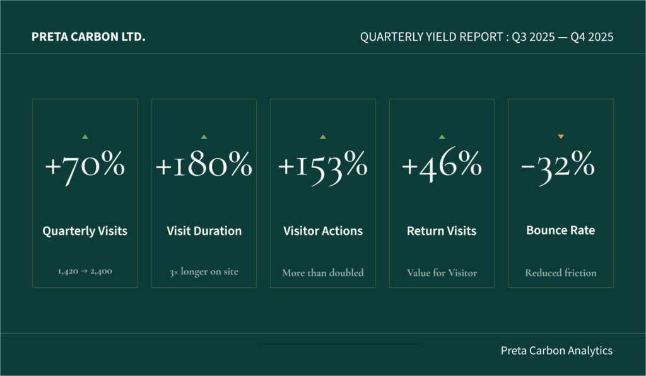Select the +180% value
646x376 pixels.
tap(204, 167)
